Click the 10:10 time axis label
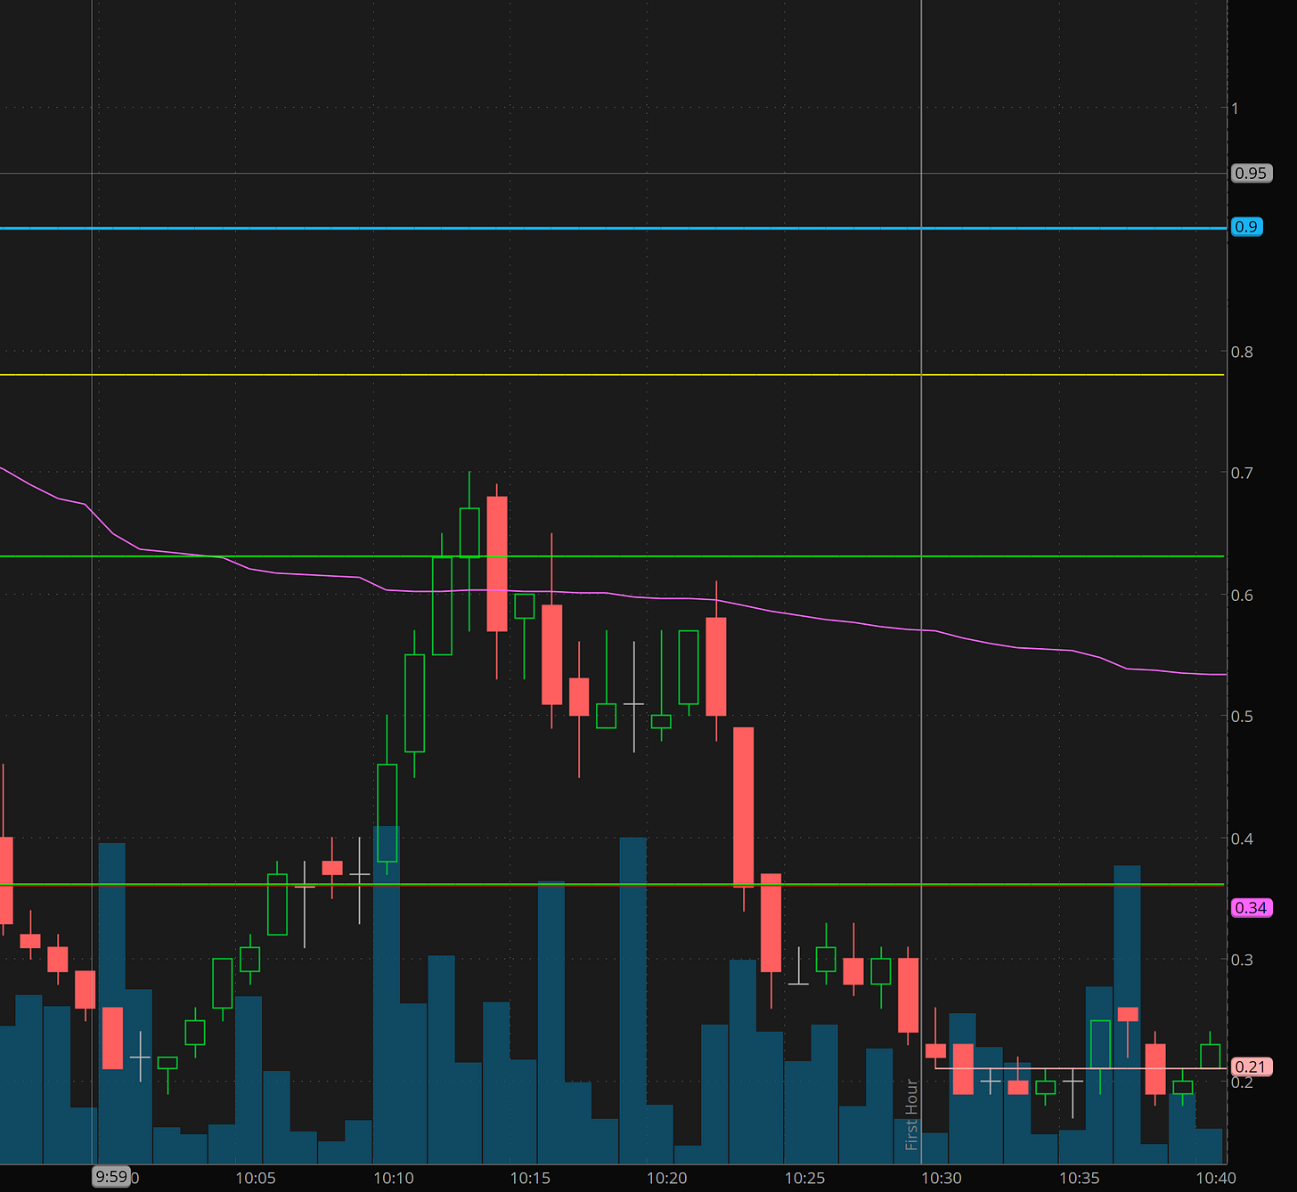The image size is (1297, 1192). click(x=393, y=1178)
